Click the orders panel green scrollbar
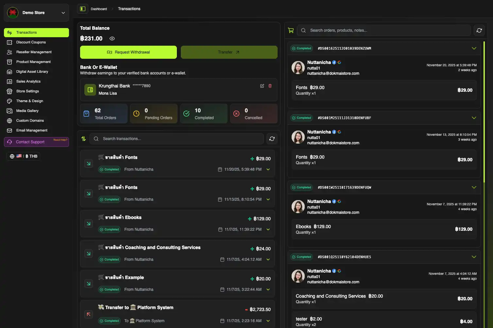 484,111
